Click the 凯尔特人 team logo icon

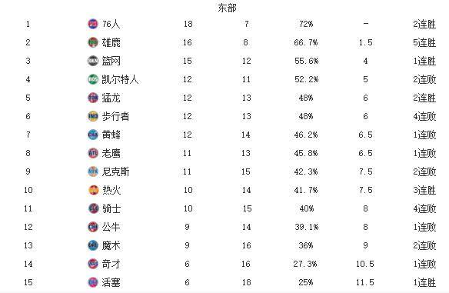point(93,79)
